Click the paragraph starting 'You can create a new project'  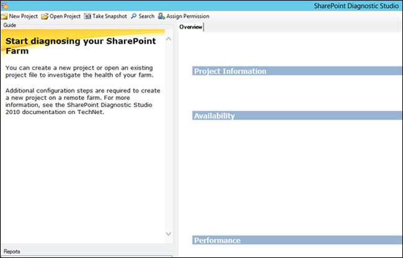click(79, 71)
